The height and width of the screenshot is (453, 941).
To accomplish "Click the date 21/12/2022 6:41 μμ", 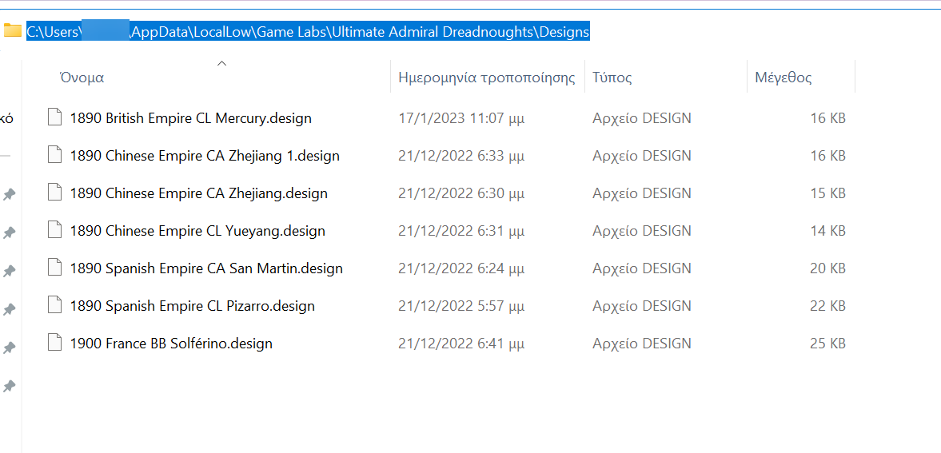I will point(461,344).
